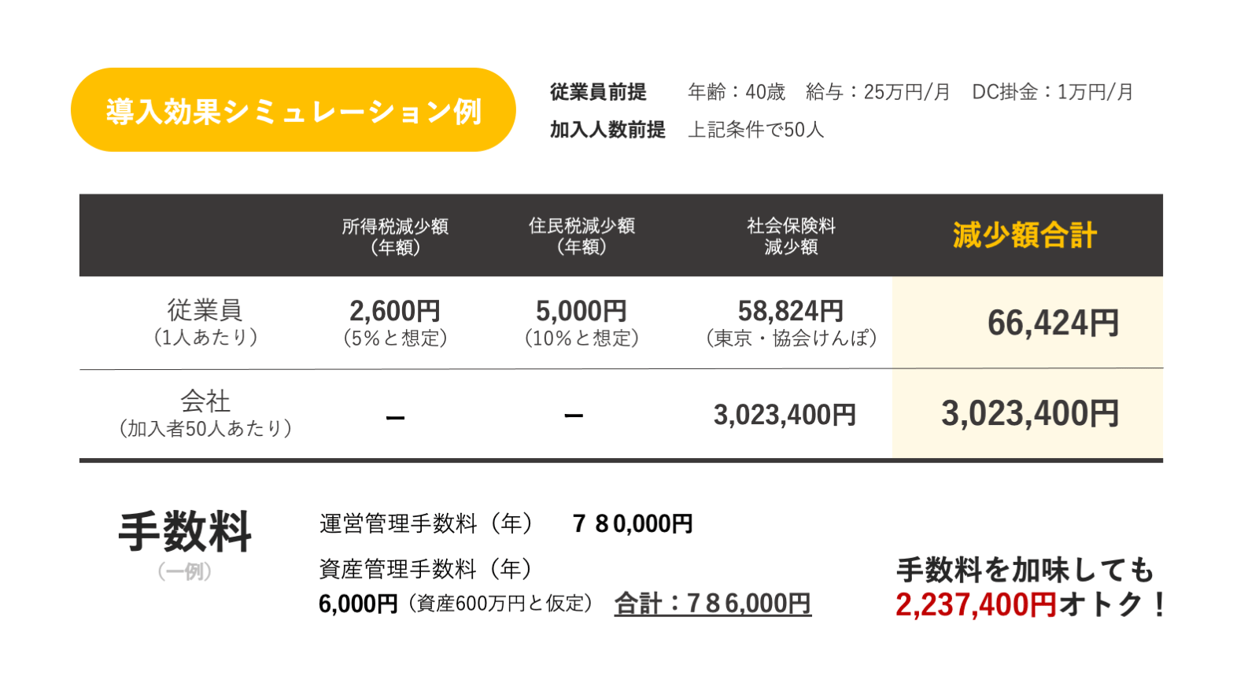Click the highlighted 3,023,400円 company total
This screenshot has width=1259, height=691.
1029,413
